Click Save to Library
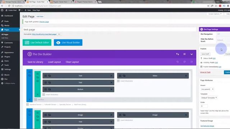 (x=35, y=62)
